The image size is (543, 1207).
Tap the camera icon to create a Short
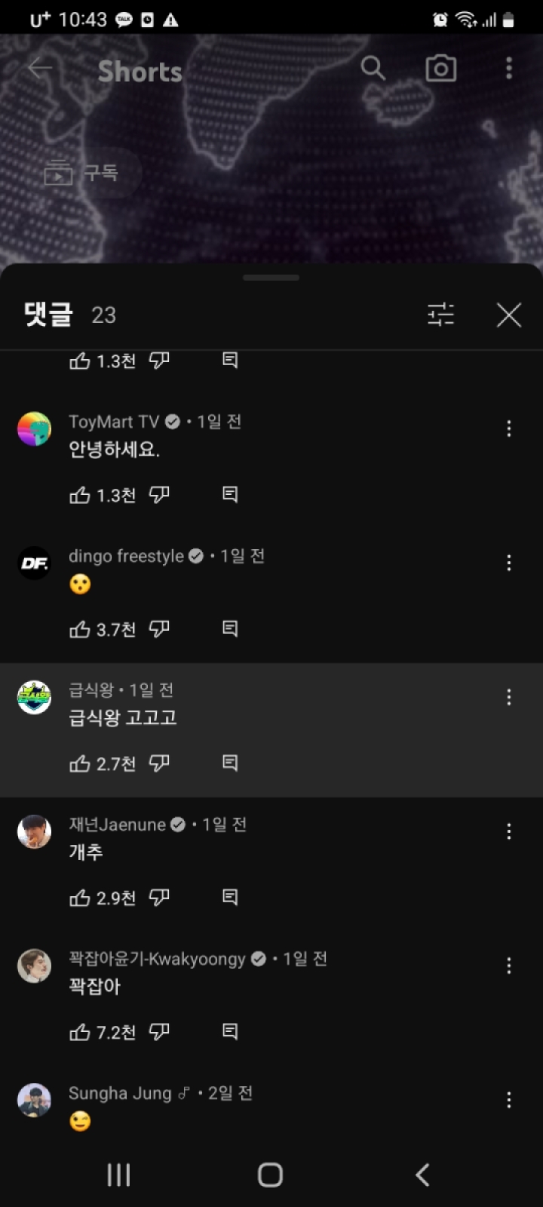[440, 69]
